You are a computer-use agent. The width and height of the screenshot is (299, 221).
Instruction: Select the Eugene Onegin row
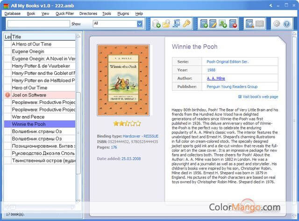point(40,51)
